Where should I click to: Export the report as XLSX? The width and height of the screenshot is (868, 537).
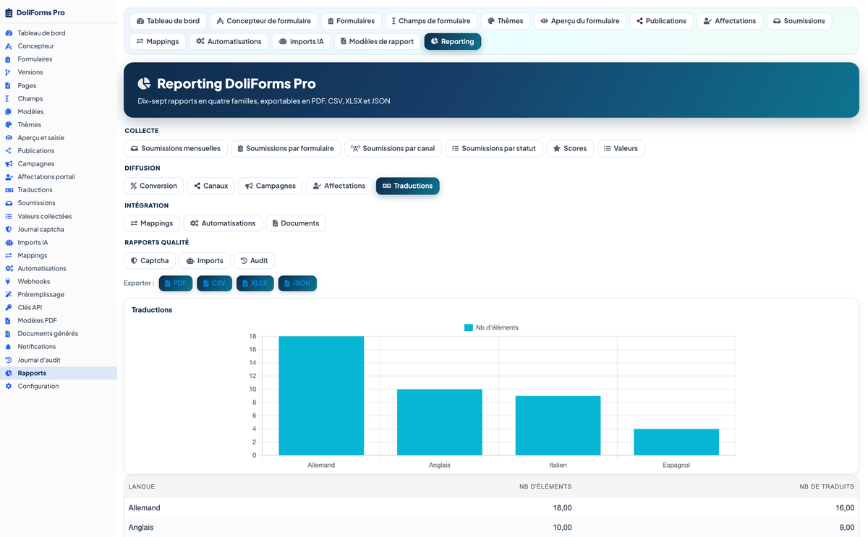255,283
